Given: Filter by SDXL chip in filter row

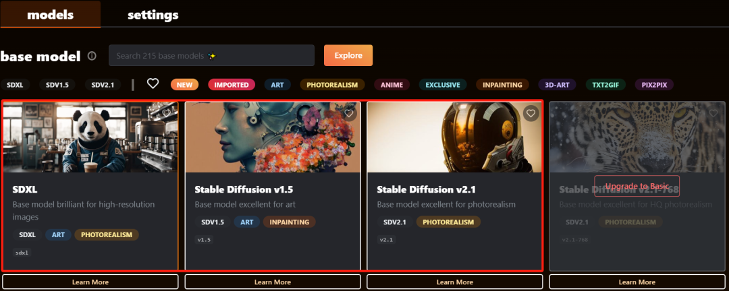Looking at the screenshot, I should tap(16, 85).
